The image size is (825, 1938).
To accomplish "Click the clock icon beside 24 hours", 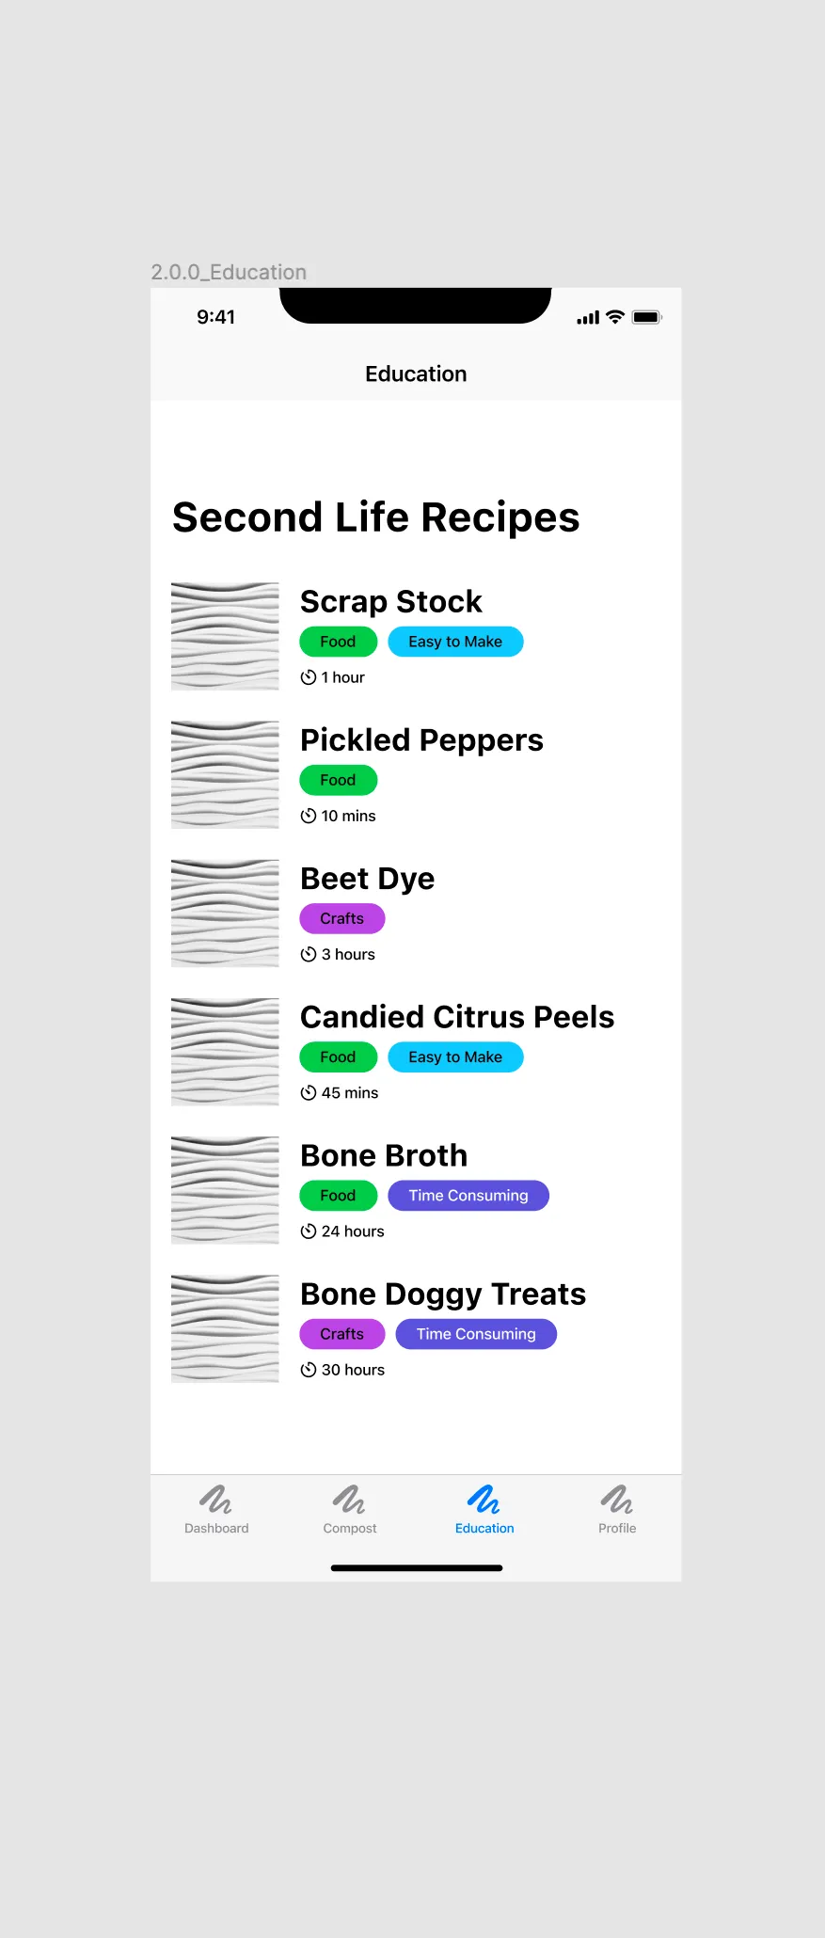I will 309,1231.
